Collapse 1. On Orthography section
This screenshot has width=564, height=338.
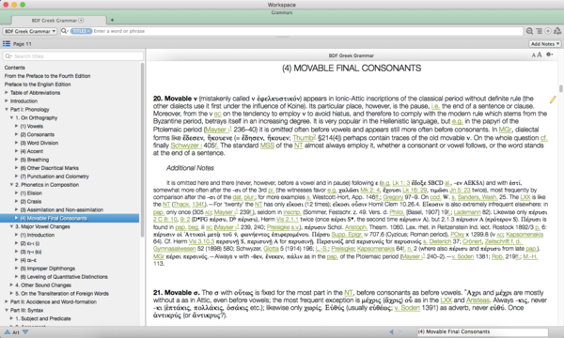pyautogui.click(x=11, y=117)
